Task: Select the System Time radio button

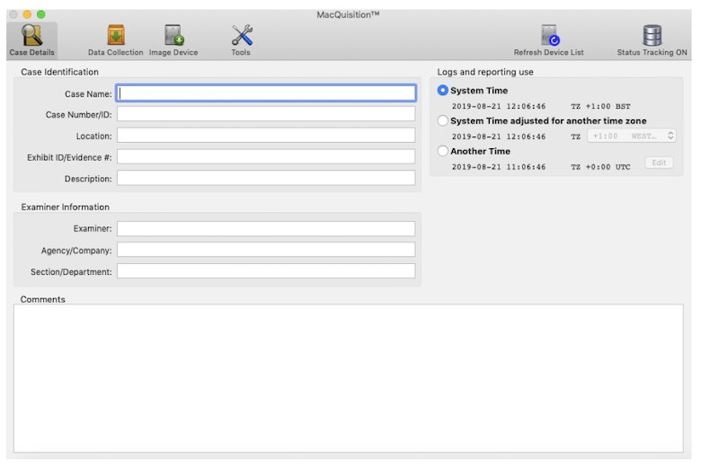Action: (442, 91)
